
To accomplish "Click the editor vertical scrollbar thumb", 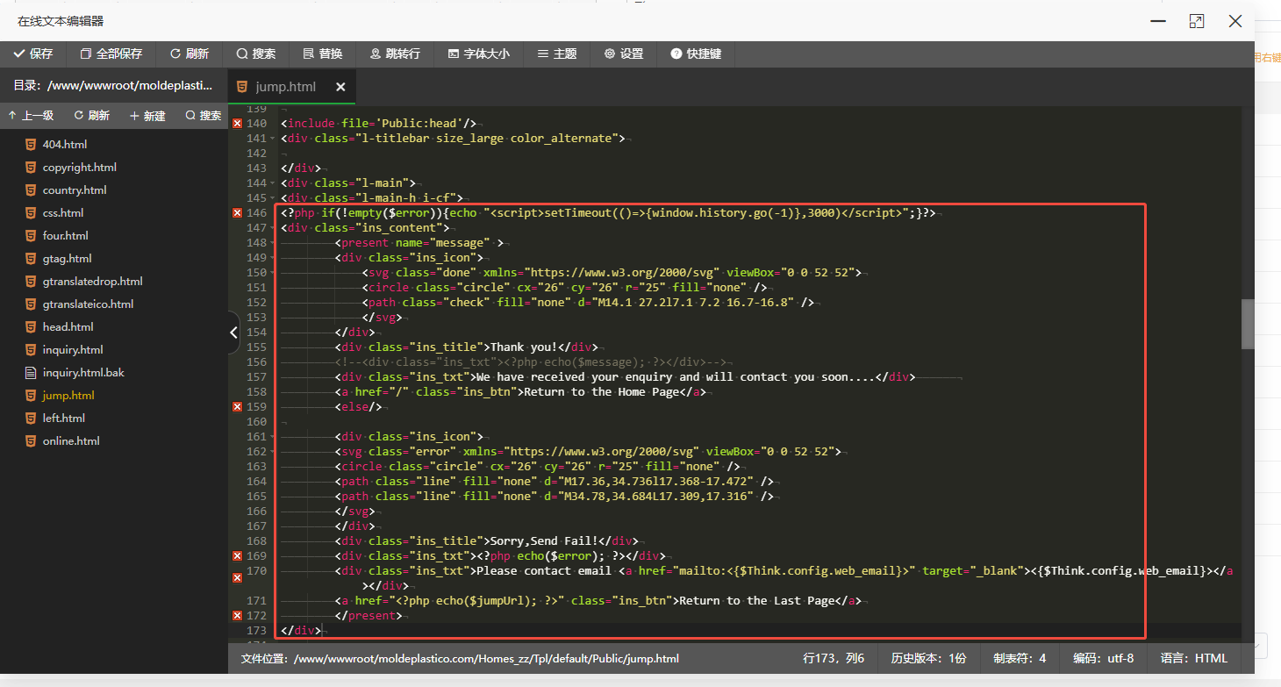I will point(1247,324).
